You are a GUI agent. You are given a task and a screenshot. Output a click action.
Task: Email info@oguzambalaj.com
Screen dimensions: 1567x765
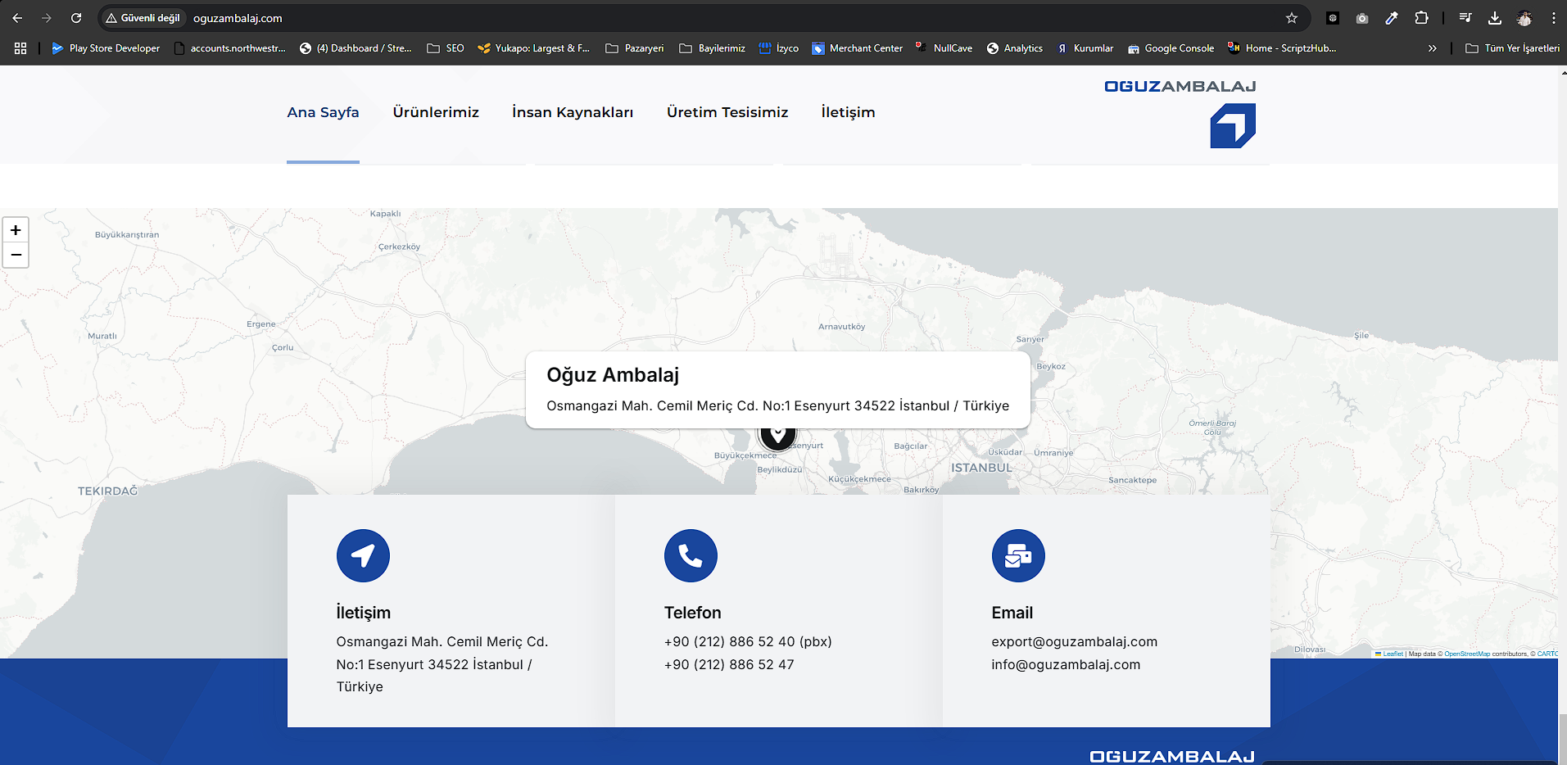click(1066, 665)
